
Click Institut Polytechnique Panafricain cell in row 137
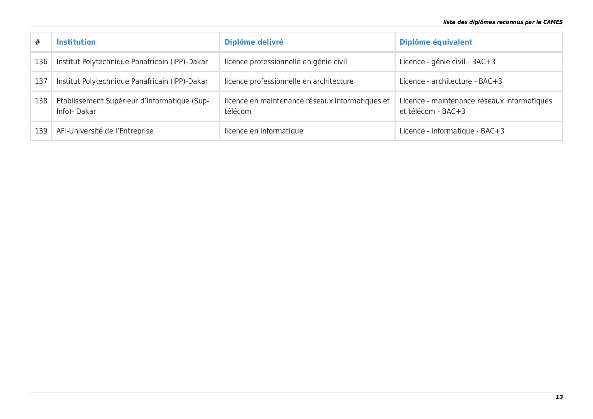pyautogui.click(x=136, y=81)
